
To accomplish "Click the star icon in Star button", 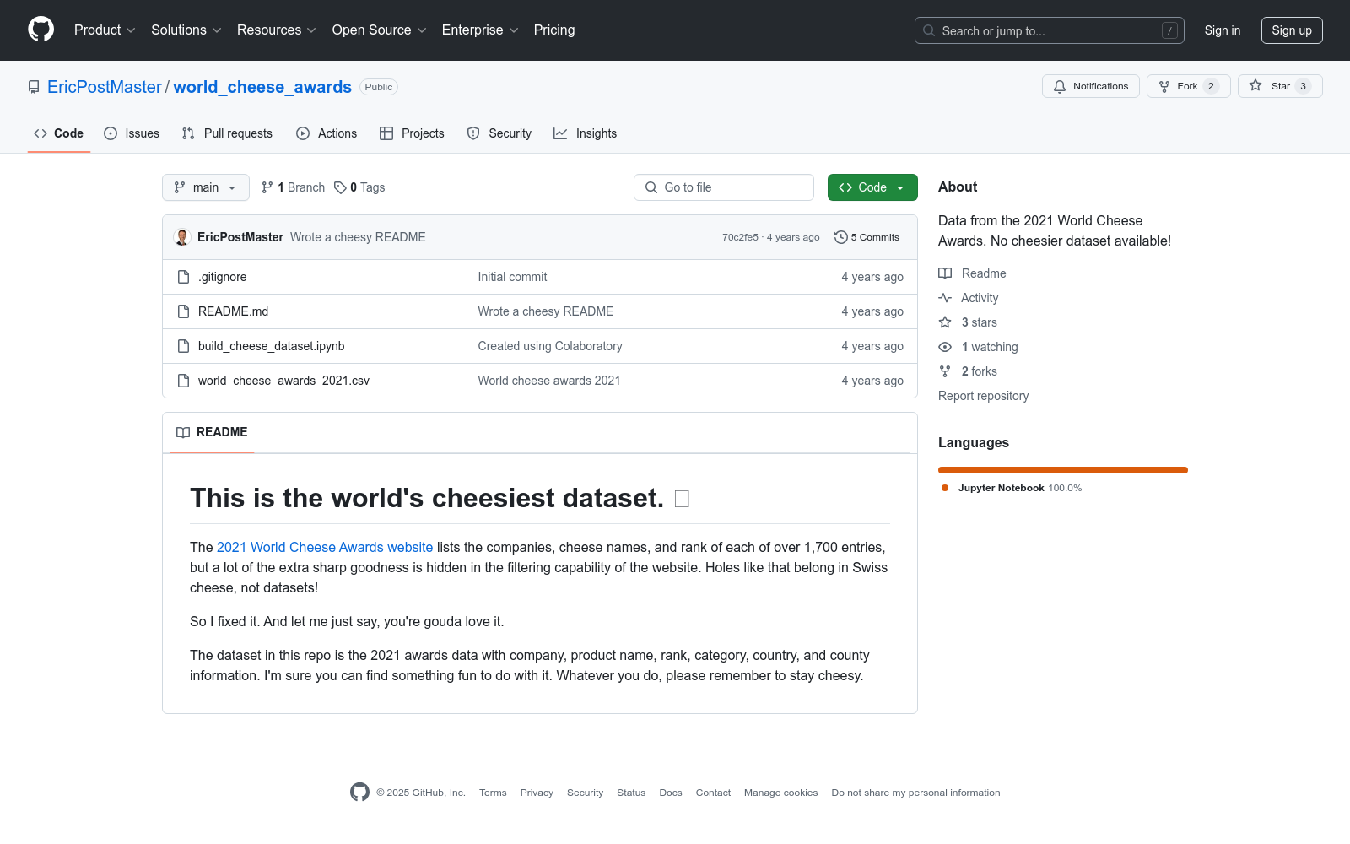I will tap(1255, 86).
